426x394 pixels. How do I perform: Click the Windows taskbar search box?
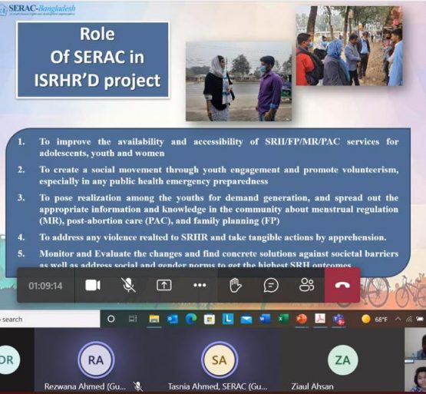coord(50,320)
